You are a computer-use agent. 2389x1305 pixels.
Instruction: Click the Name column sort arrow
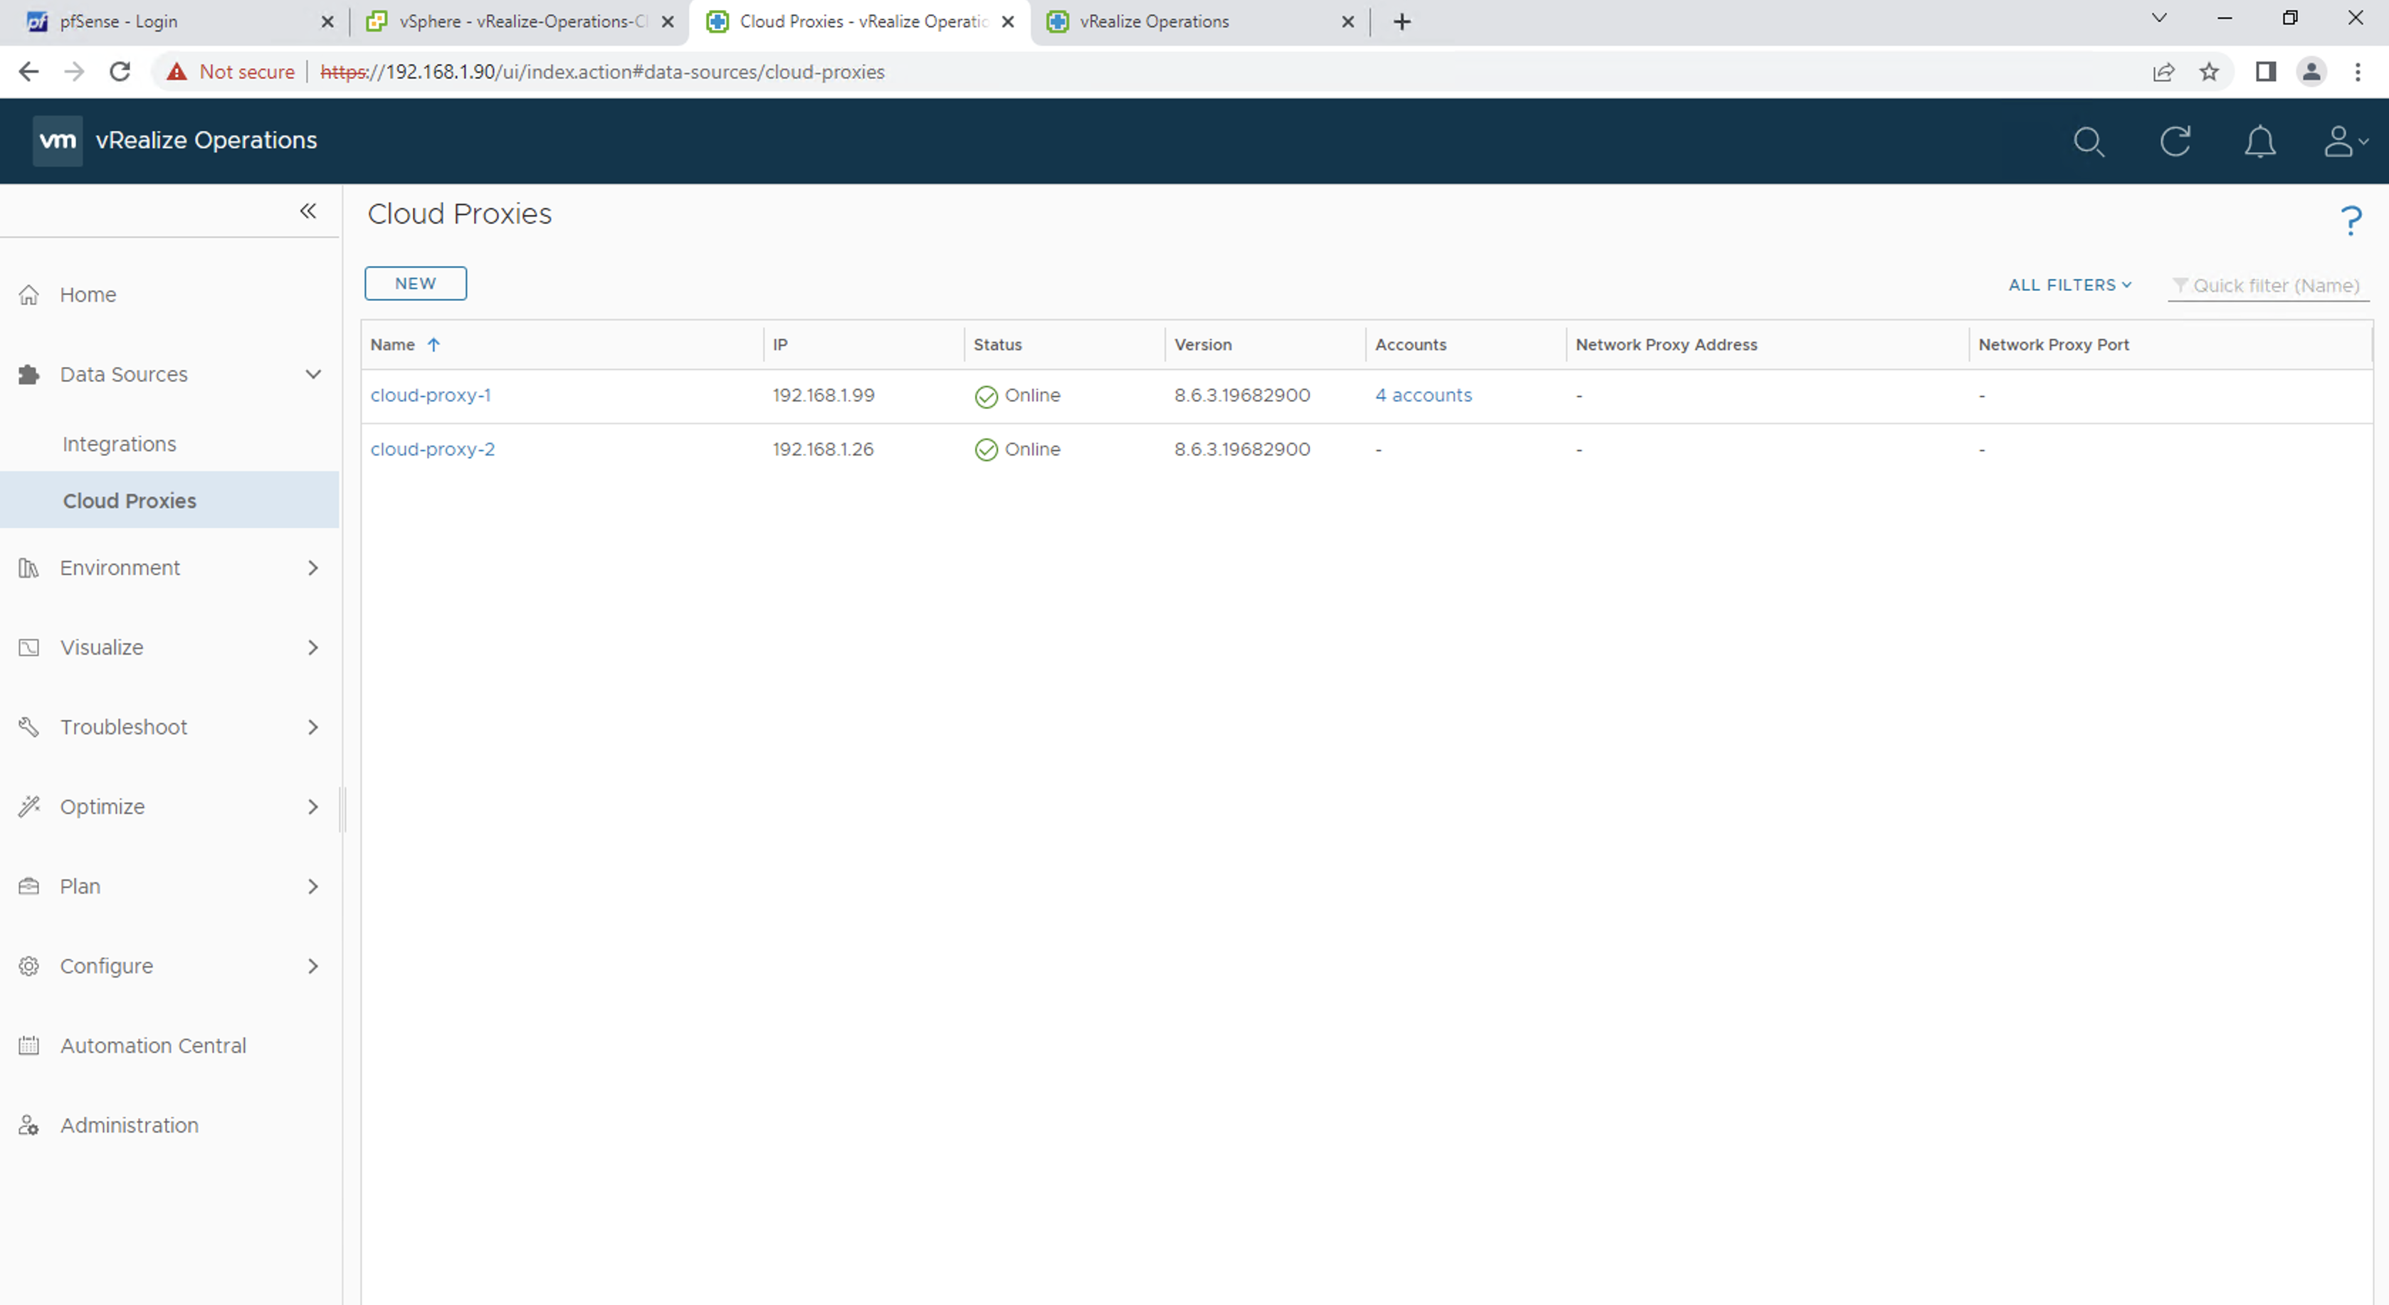click(433, 345)
